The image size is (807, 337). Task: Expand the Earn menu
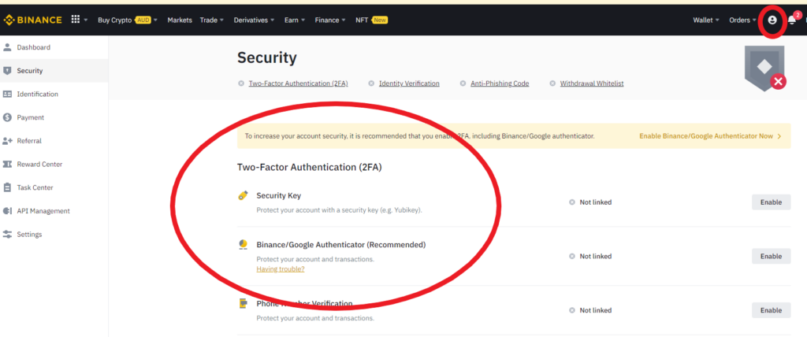pyautogui.click(x=295, y=20)
